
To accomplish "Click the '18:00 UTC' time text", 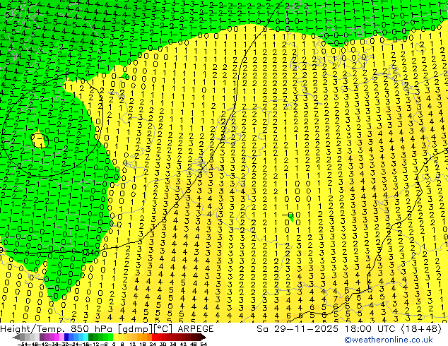I will [x=371, y=329].
